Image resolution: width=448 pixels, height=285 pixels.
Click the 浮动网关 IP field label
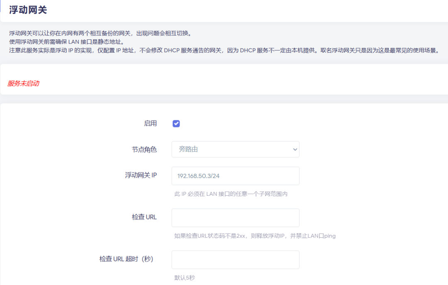coord(141,175)
